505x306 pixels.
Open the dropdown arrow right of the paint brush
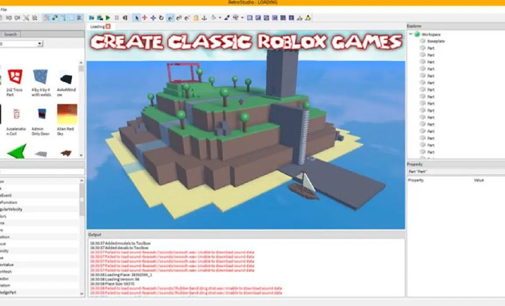243,18
